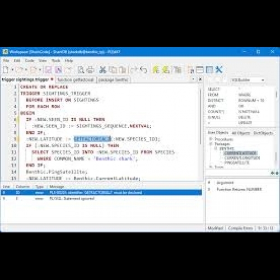Select CURRENTLONGITUDE in object tree
This screenshot has height=280, width=280.
coord(242,158)
